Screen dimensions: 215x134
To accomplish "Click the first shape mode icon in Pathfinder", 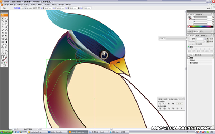I will (x=160, y=104).
